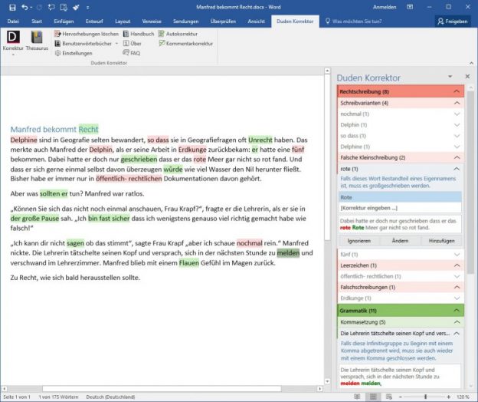This screenshot has height=402, width=478.
Task: Select the suggestion 'Rote'
Action: [400, 197]
